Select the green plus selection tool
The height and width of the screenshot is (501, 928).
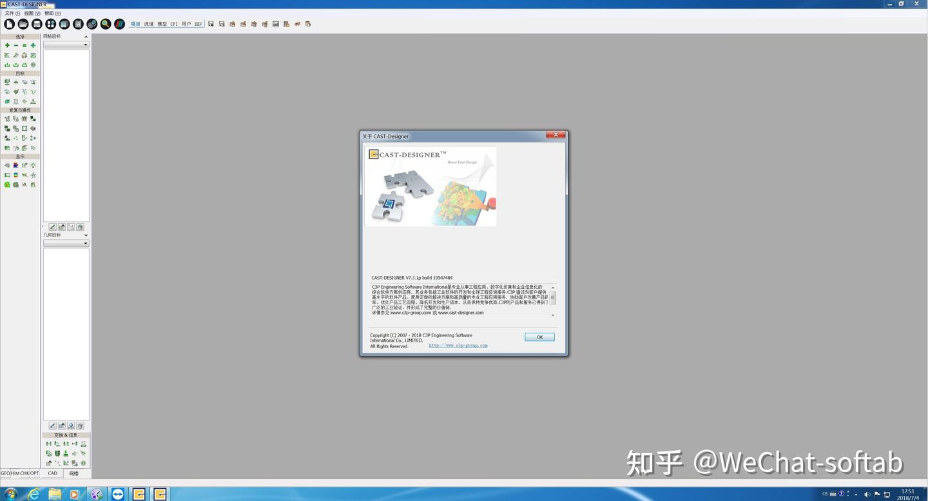click(6, 45)
